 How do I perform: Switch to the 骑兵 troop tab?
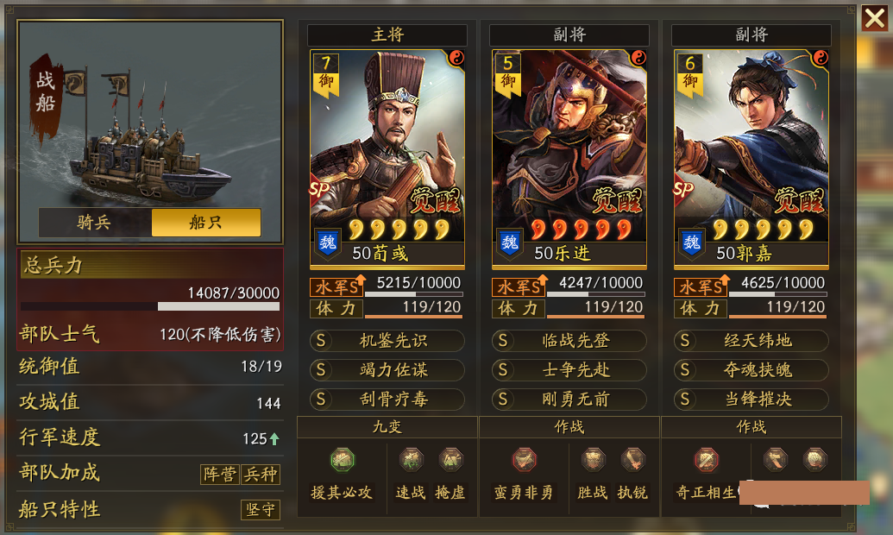pos(95,223)
